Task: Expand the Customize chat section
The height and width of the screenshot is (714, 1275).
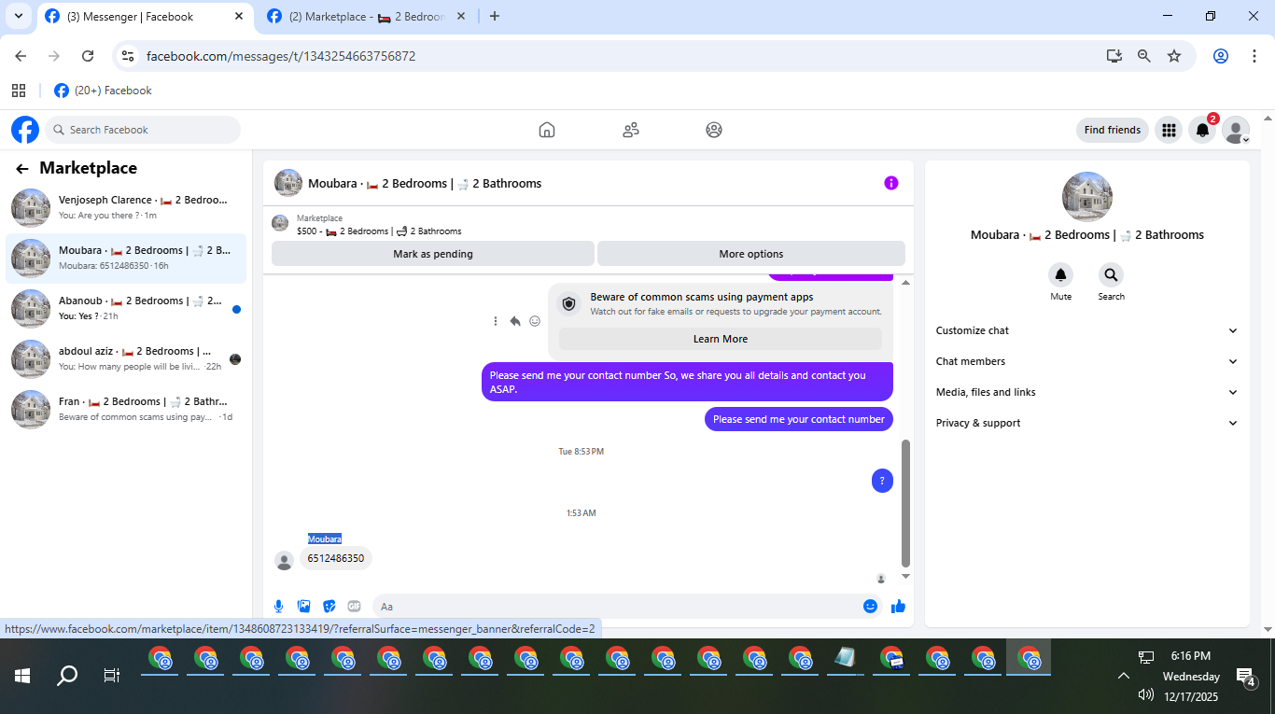Action: tap(1086, 330)
